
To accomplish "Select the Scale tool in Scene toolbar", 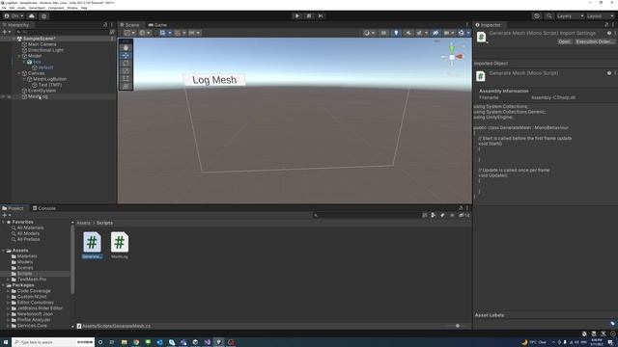I will (126, 70).
